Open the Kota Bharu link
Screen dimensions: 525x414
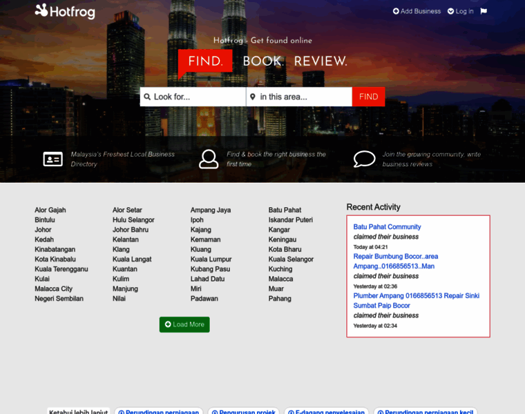point(285,249)
